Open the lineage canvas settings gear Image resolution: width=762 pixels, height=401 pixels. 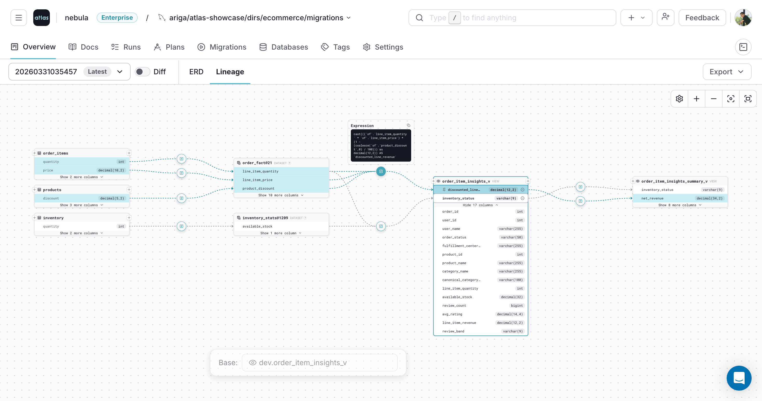[679, 98]
